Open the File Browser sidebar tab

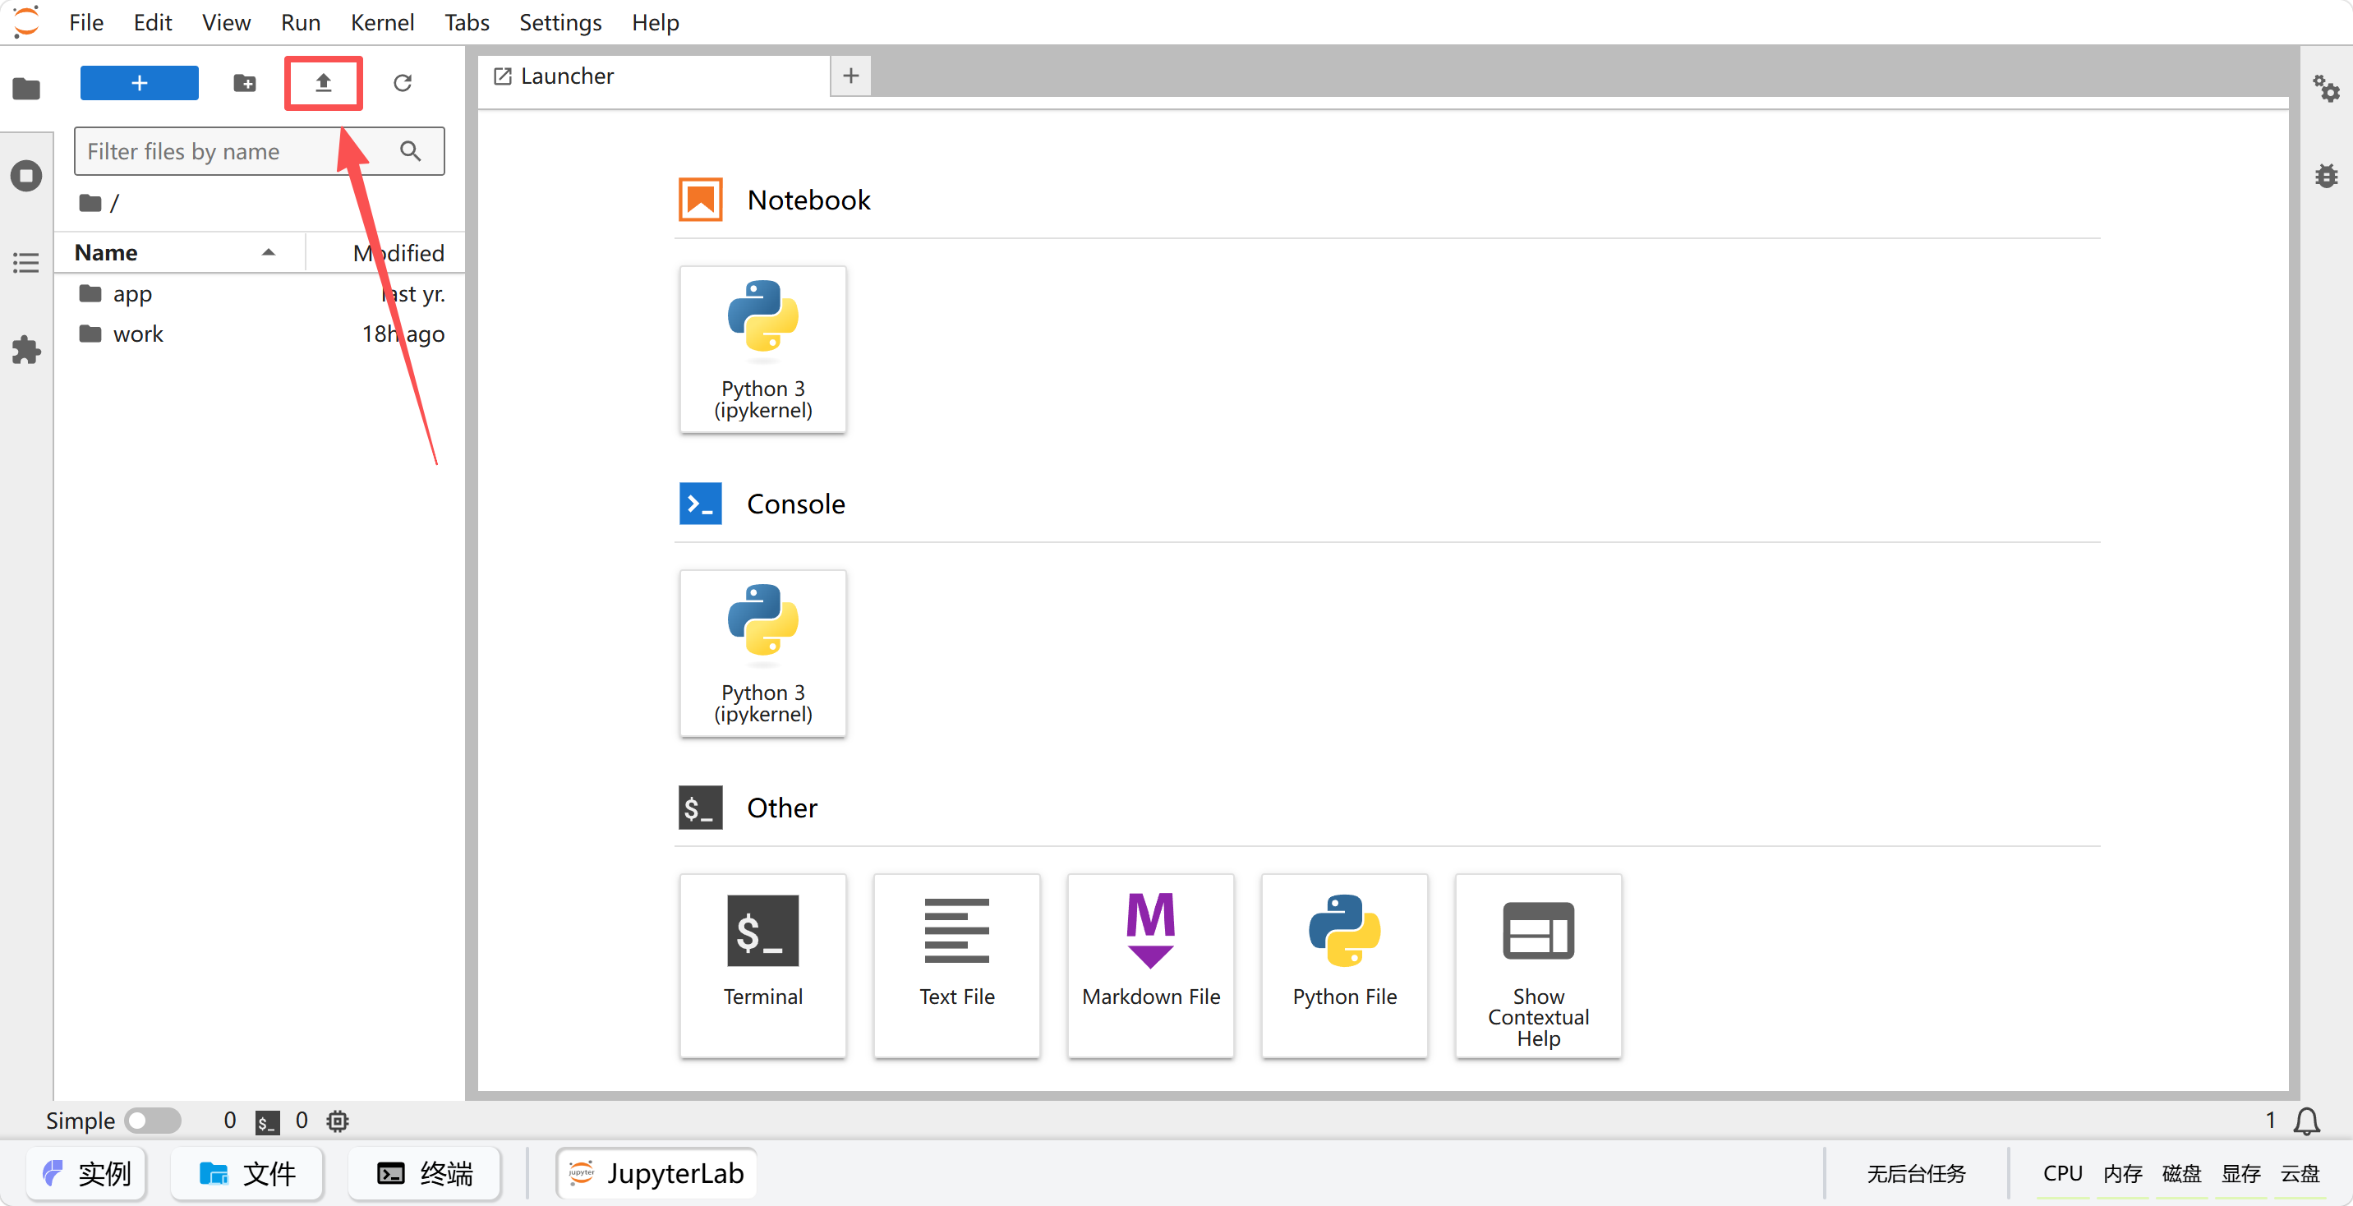coord(26,89)
